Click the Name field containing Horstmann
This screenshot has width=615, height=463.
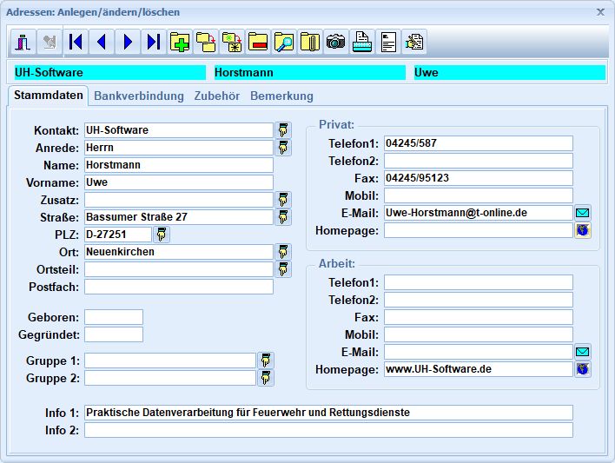coord(179,165)
